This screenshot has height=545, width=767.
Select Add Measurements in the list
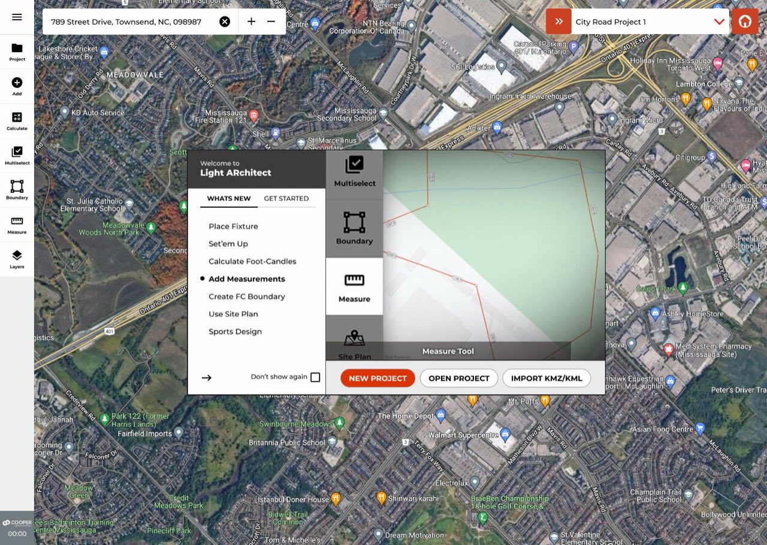click(x=247, y=279)
